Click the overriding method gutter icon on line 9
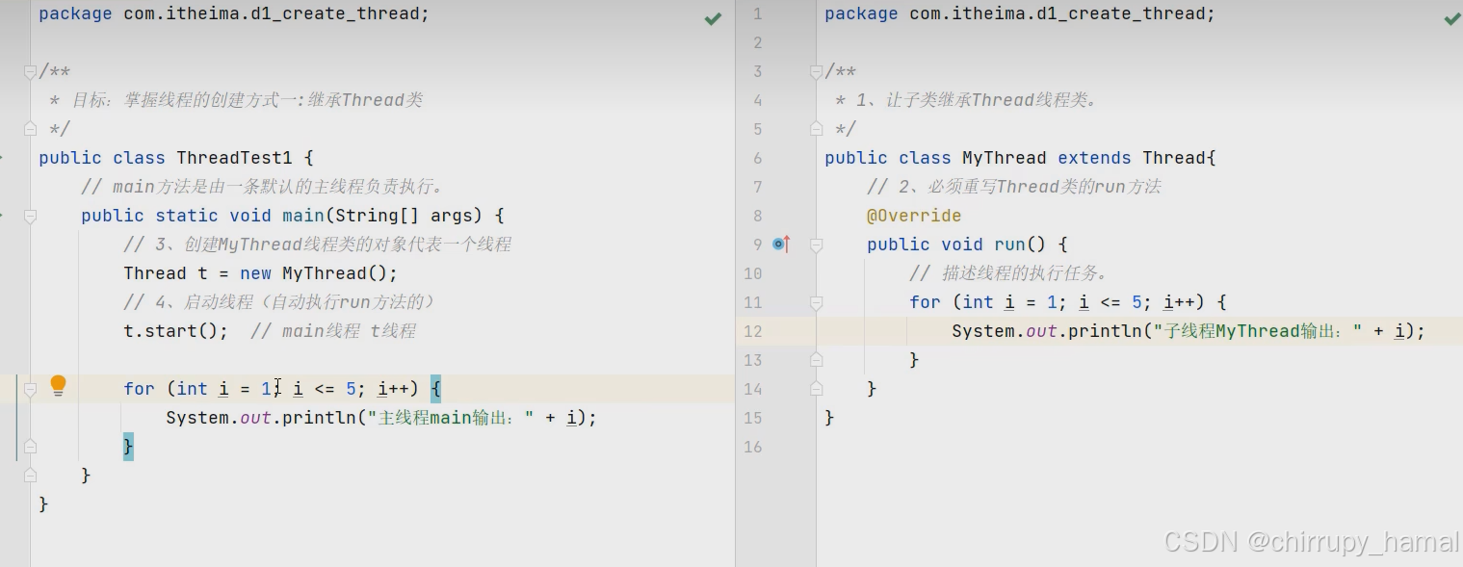Image resolution: width=1463 pixels, height=567 pixels. 781,245
